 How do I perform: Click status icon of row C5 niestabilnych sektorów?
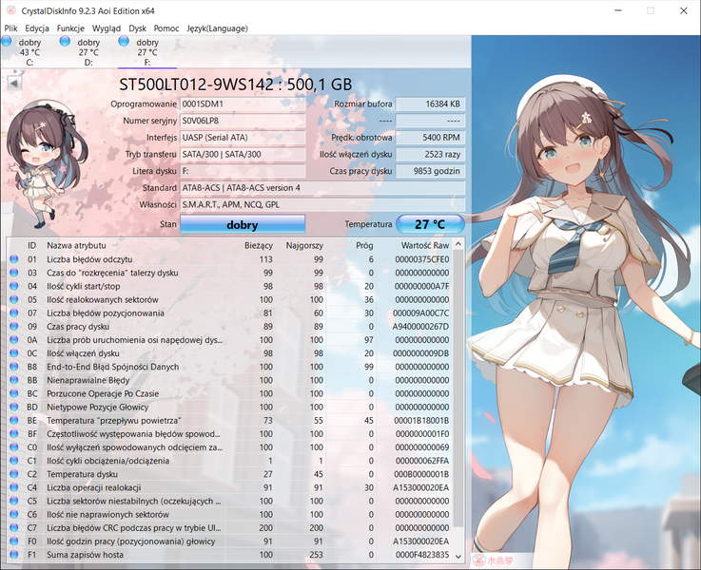[14, 501]
